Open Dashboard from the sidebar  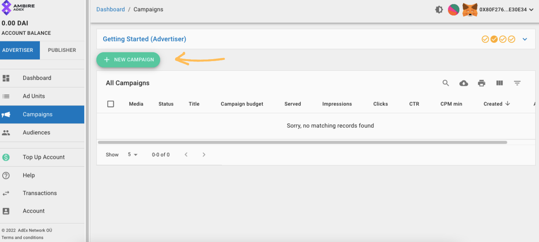click(42, 78)
